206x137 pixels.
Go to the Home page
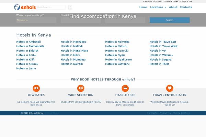(143, 7)
